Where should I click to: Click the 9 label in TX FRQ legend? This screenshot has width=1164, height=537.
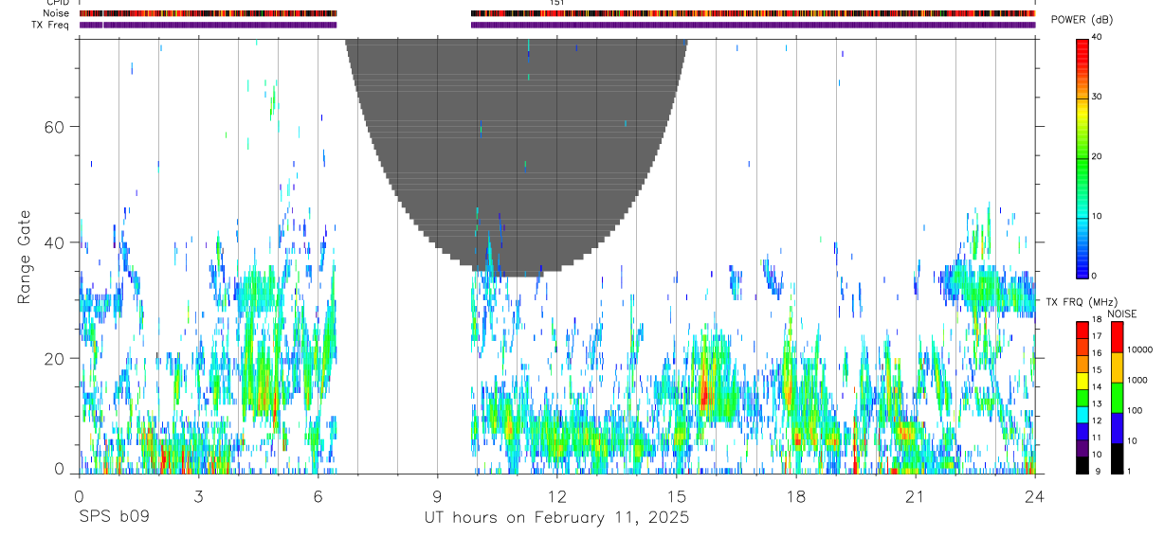pos(1097,471)
